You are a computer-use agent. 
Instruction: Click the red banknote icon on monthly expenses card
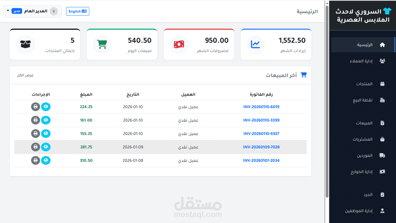[x=179, y=44]
